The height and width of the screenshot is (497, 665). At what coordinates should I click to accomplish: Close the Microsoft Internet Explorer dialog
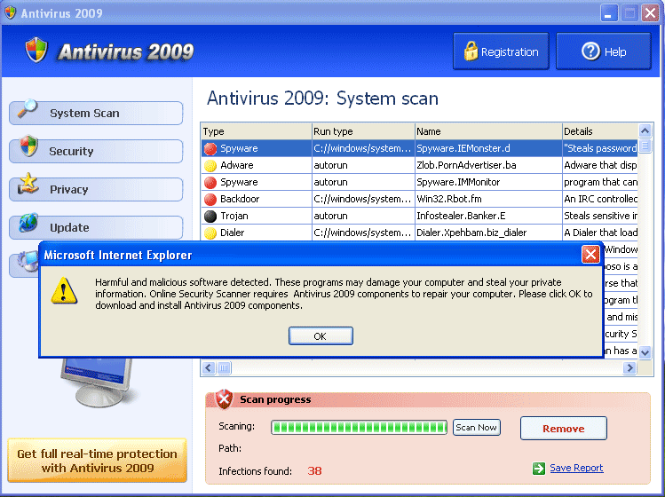(x=590, y=255)
